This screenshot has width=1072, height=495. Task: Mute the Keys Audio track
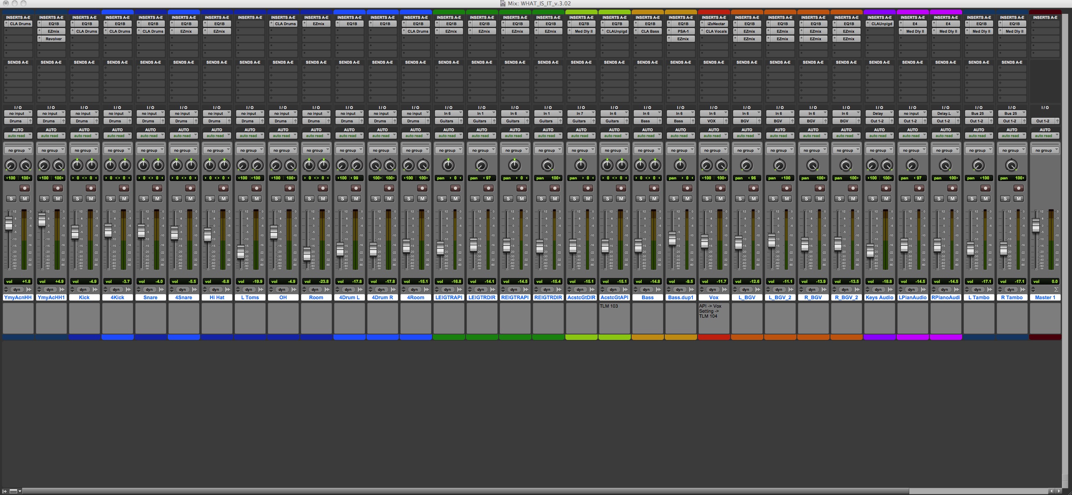(x=886, y=199)
